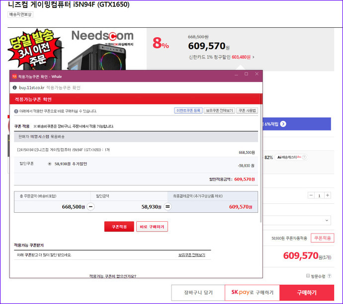Click the arrow icon on 6% 적립 banner

pyautogui.click(x=283, y=124)
